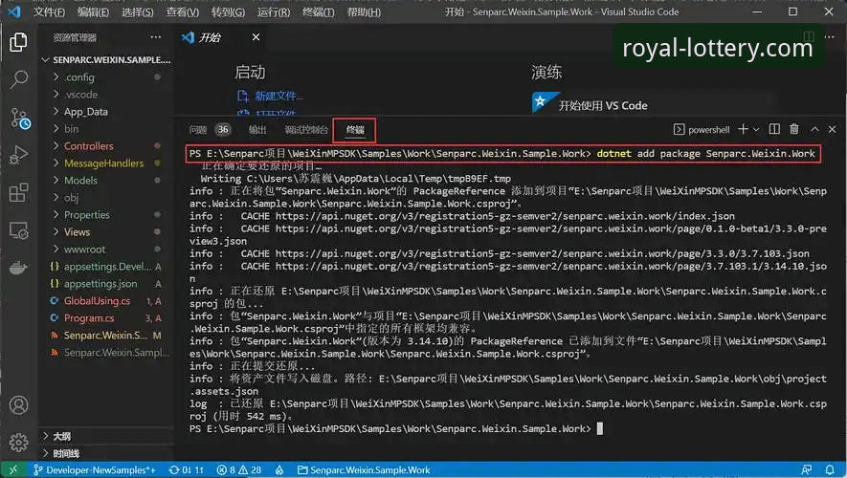This screenshot has width=847, height=478.
Task: Expand the Views folder
Action: (x=106, y=232)
